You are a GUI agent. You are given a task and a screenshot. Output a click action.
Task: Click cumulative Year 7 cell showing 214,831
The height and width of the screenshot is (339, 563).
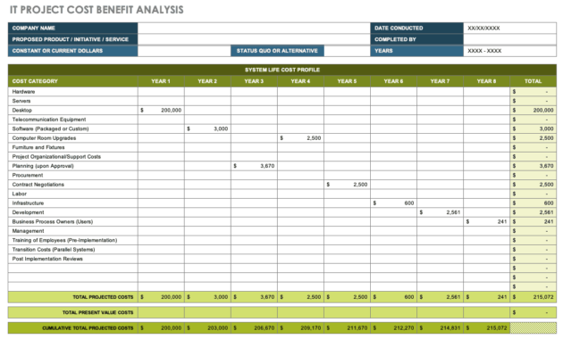pyautogui.click(x=440, y=328)
